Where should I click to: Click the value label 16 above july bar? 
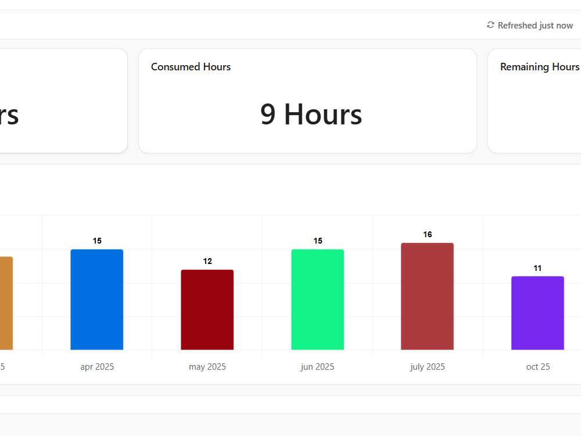(428, 234)
